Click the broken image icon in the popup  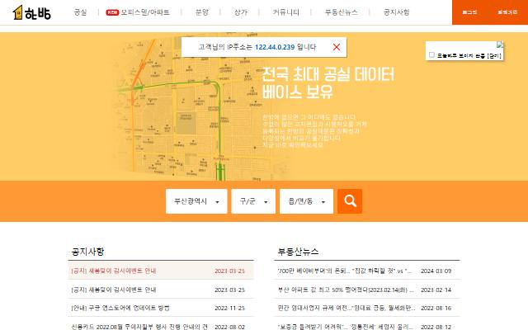tap(500, 45)
